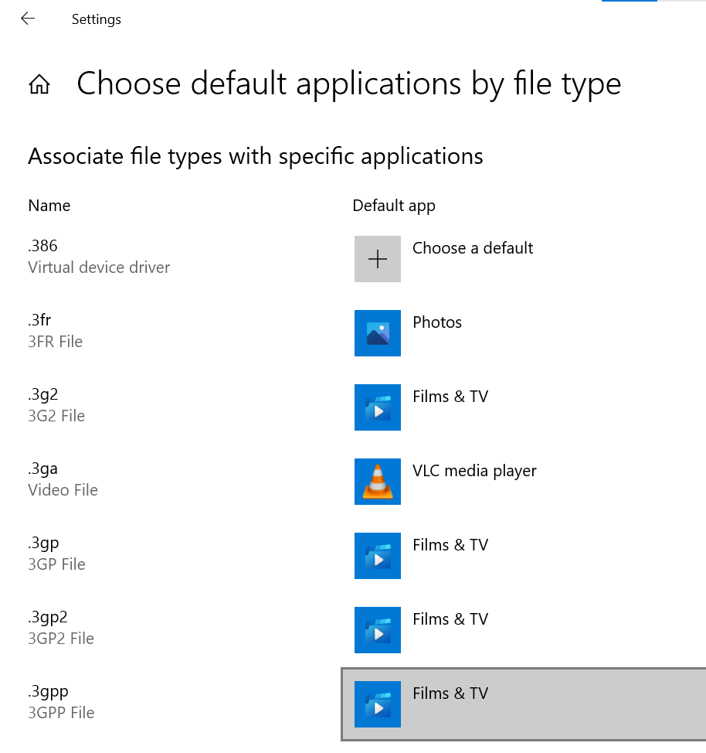Screen dimensions: 706x753
Task: Click the Films & TV icon for .3g2
Action: pyautogui.click(x=378, y=407)
